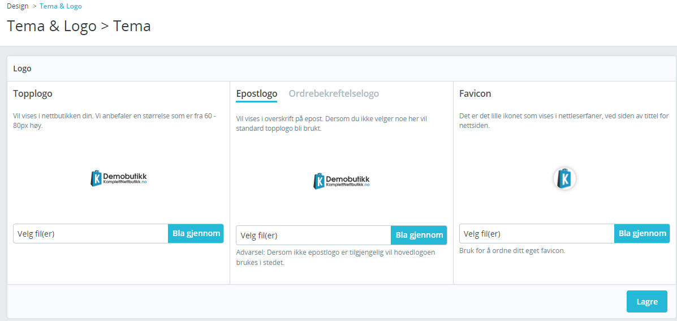Click the 'Bruk for å ordne ditt eget favicon' text
The height and width of the screenshot is (321, 677).
(x=512, y=251)
